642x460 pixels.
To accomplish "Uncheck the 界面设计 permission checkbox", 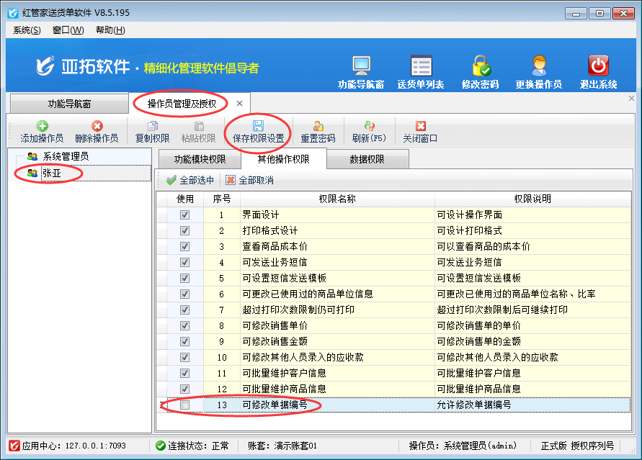I will [185, 215].
